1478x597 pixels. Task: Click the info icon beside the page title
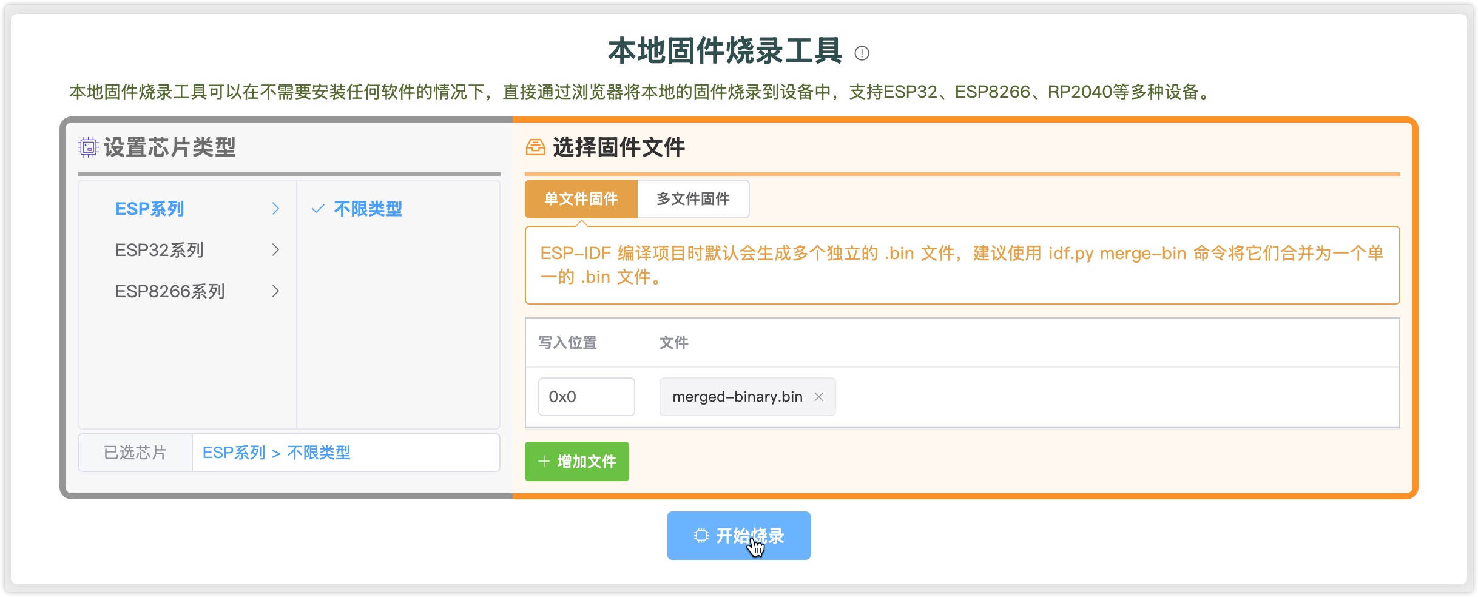pos(862,53)
